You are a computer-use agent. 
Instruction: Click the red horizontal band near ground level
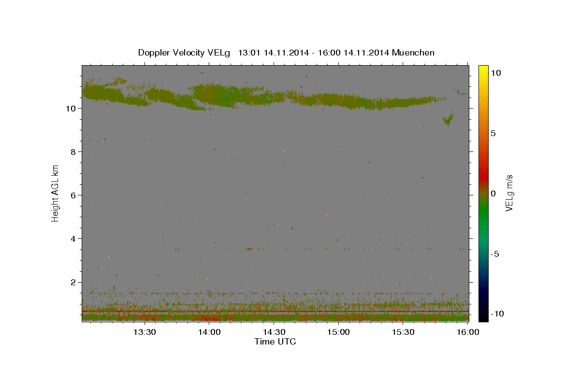[x=275, y=312]
